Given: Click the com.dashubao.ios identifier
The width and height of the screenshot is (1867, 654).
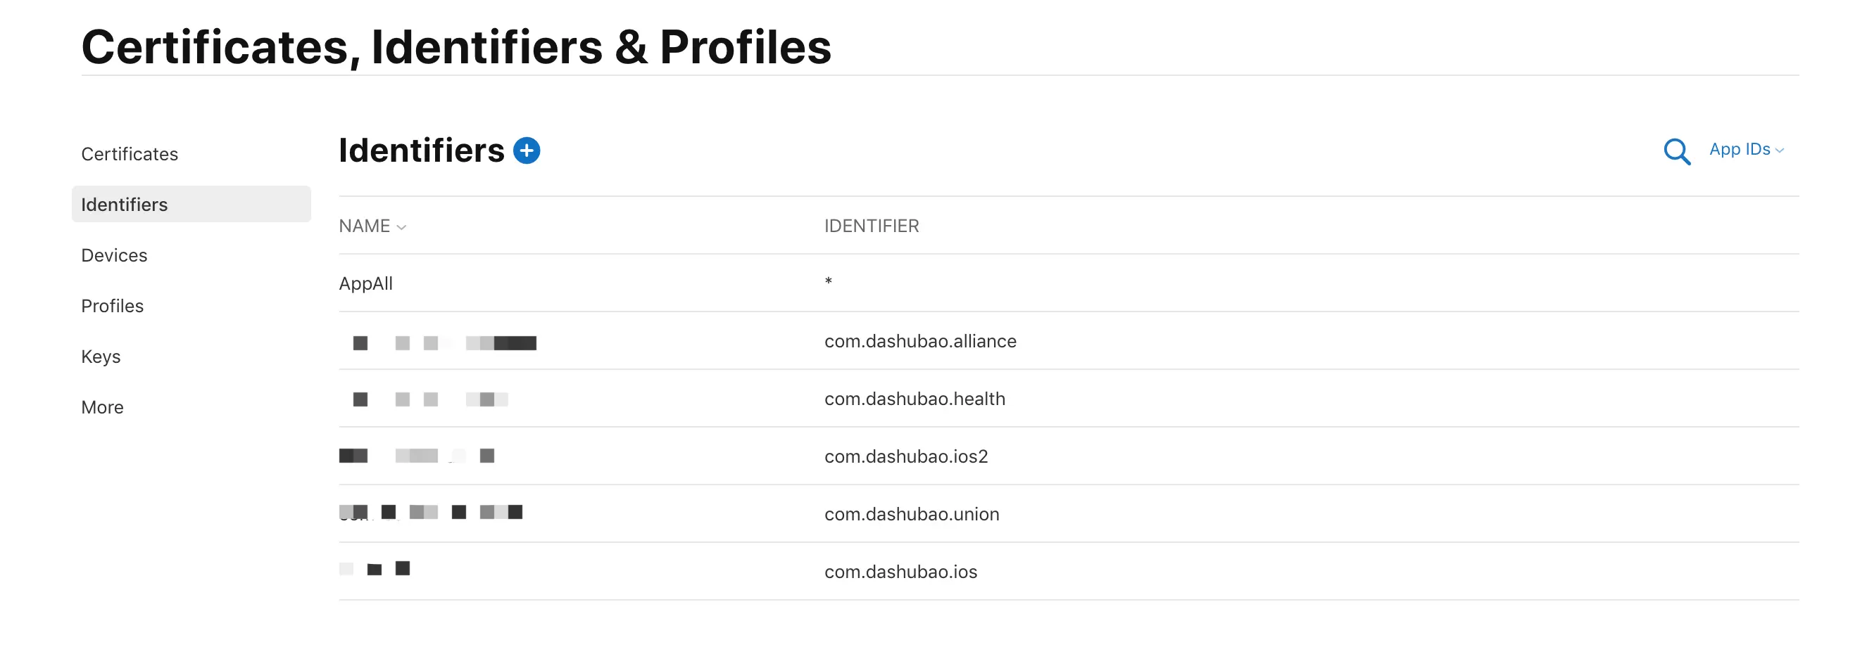Looking at the screenshot, I should pos(900,572).
